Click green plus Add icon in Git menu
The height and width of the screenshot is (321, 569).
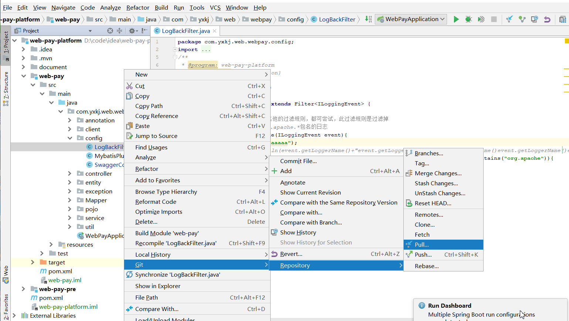(274, 171)
